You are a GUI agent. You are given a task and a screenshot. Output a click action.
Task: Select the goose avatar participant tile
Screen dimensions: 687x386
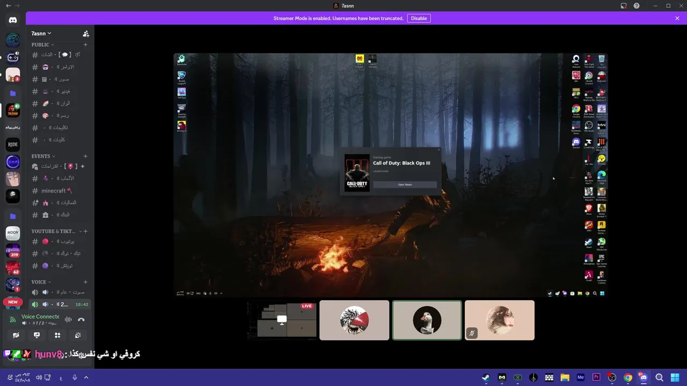(x=427, y=320)
